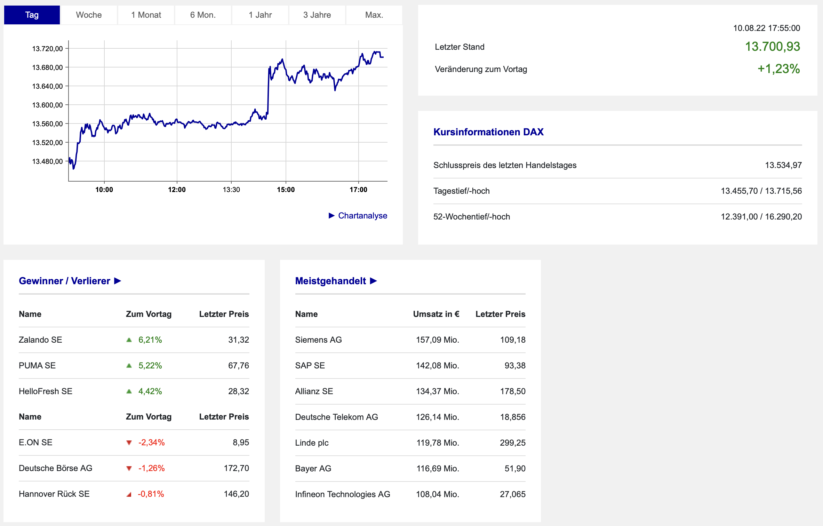Open the Gewinner / Verlierer heading link

pos(64,281)
